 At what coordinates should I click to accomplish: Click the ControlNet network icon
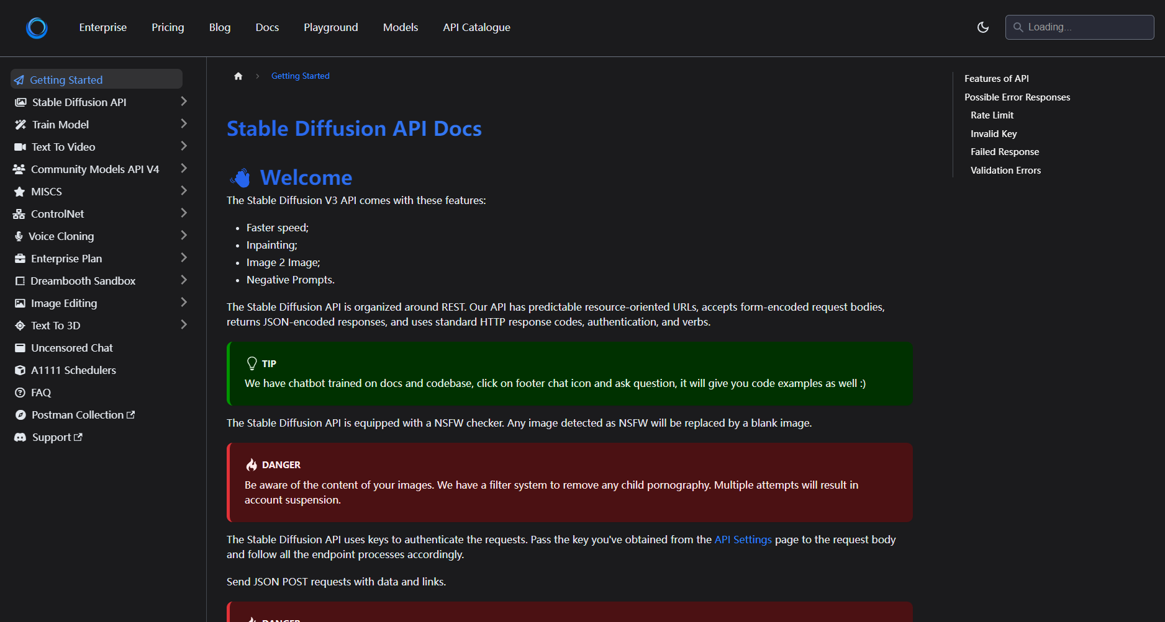(19, 214)
